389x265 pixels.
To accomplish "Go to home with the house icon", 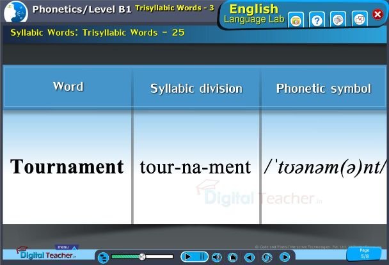I will click(x=232, y=257).
